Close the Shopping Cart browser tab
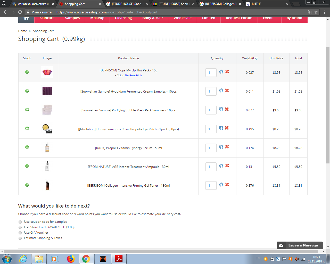The image size is (330, 264). point(100,4)
